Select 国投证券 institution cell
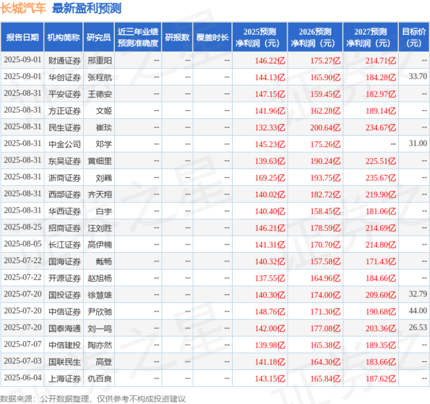This screenshot has width=430, height=404. (x=65, y=295)
